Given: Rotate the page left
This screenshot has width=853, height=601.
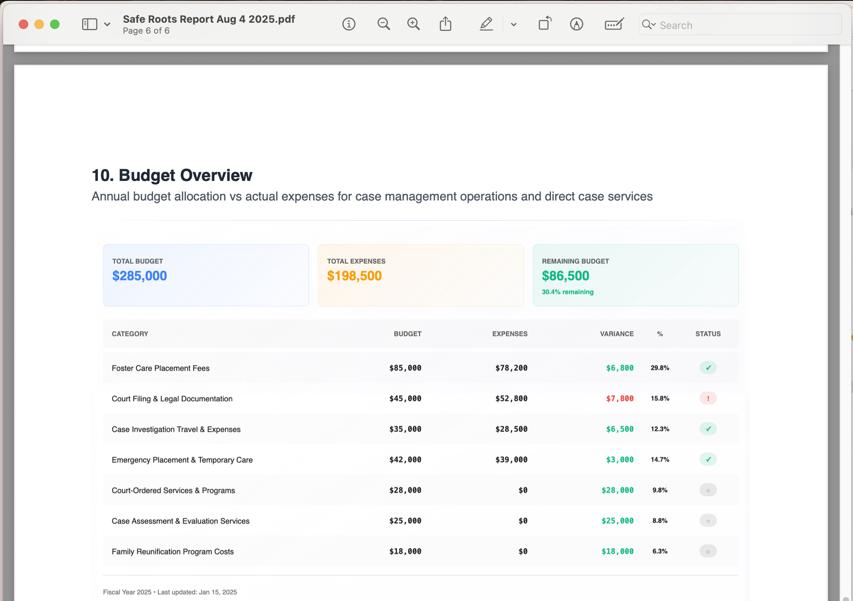Looking at the screenshot, I should pos(544,24).
